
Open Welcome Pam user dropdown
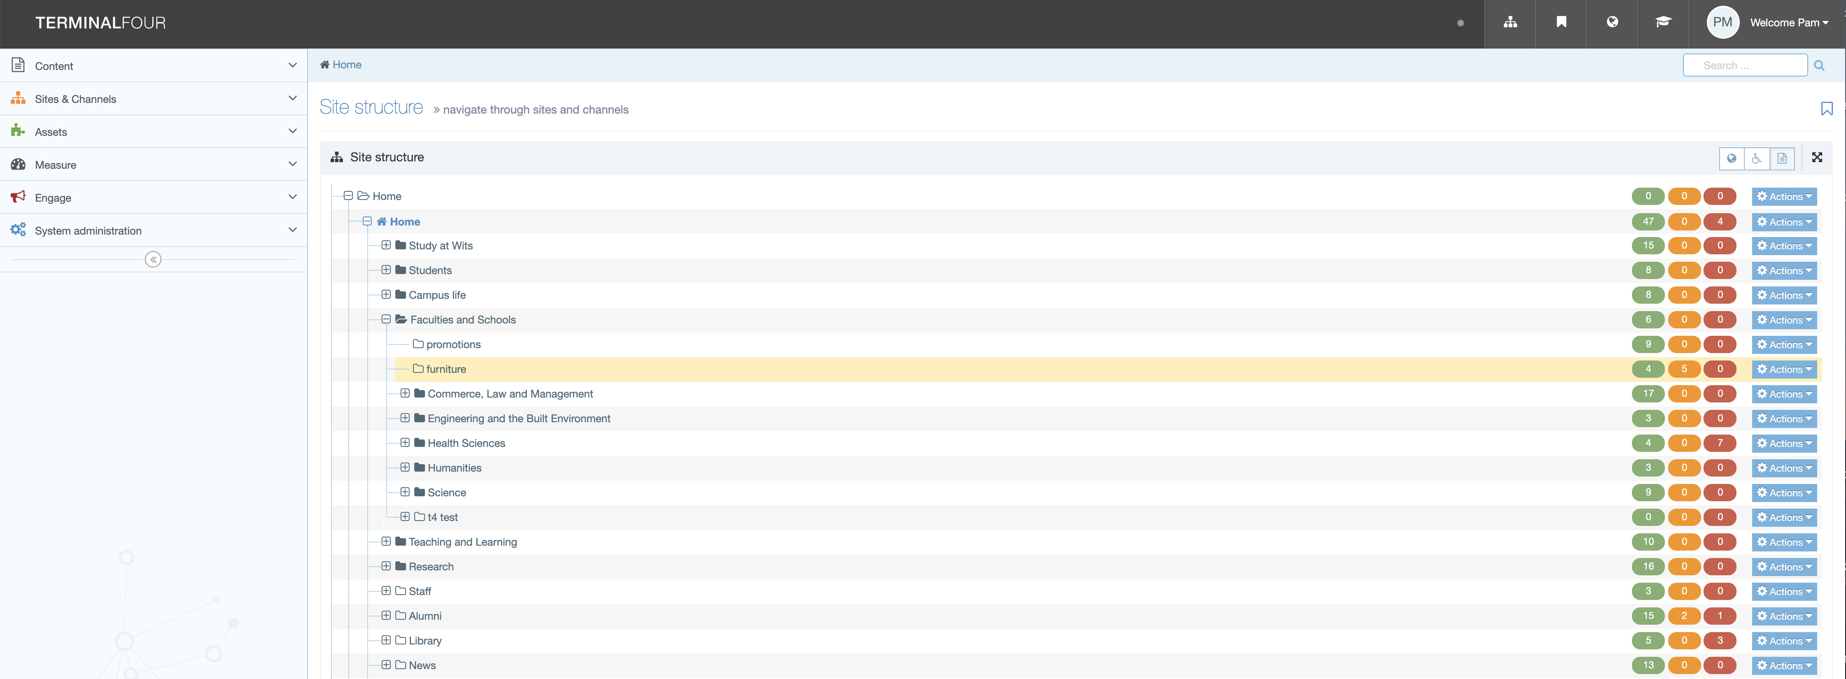[x=1789, y=23]
